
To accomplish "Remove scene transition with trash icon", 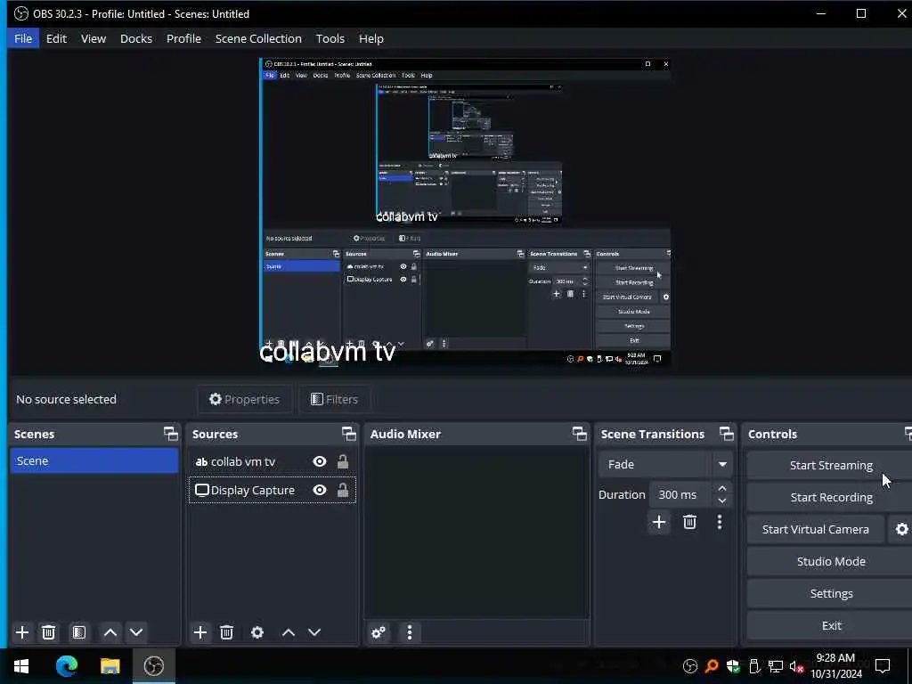I will pyautogui.click(x=690, y=522).
